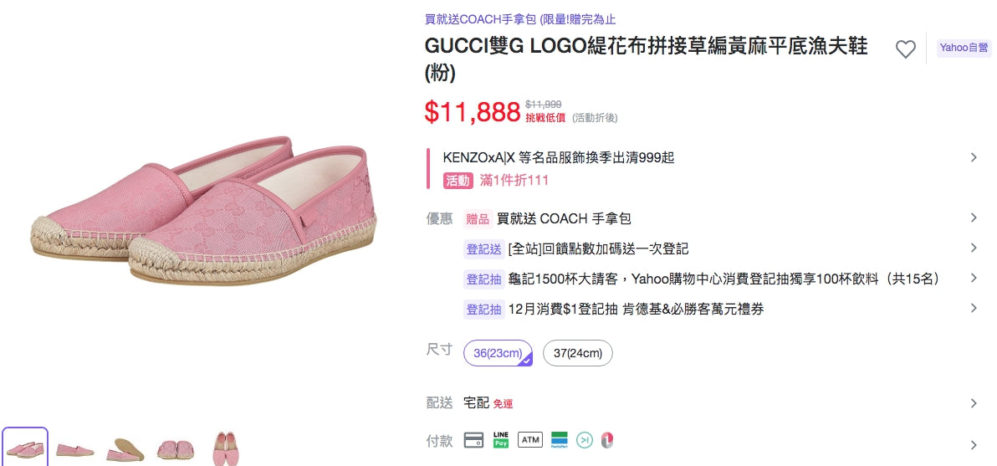Screen dimensions: 997x466
Task: View the shoe sole thumbnail
Action: [x=125, y=448]
